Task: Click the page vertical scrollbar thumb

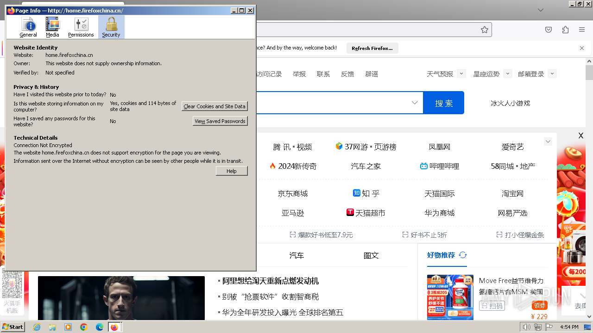Action: (589, 73)
